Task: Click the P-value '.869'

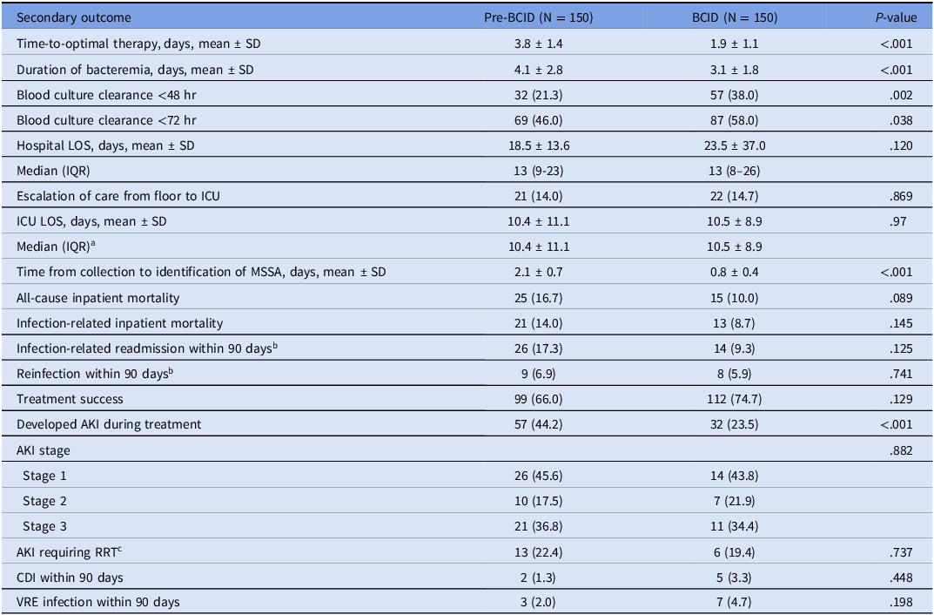Action: (x=902, y=196)
